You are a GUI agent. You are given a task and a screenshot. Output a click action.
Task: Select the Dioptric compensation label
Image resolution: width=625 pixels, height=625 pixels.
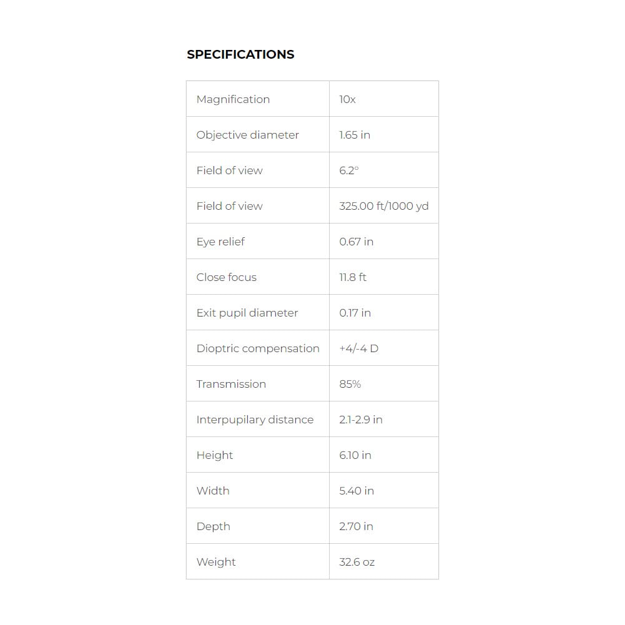click(x=258, y=348)
